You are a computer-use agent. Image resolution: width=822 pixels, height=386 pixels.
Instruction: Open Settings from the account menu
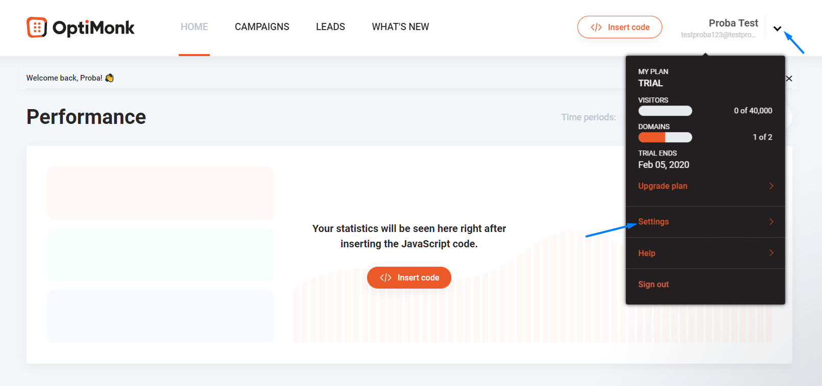tap(654, 221)
